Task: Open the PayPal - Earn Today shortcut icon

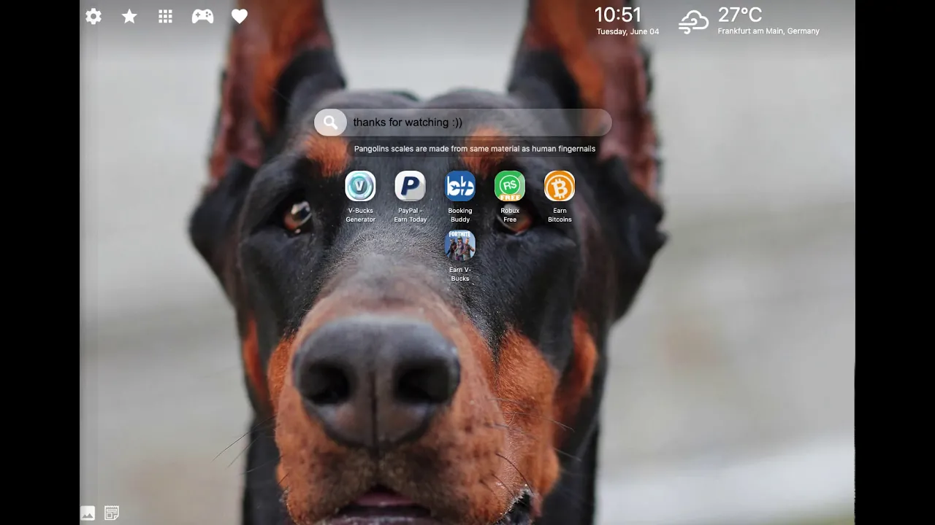Action: click(410, 186)
